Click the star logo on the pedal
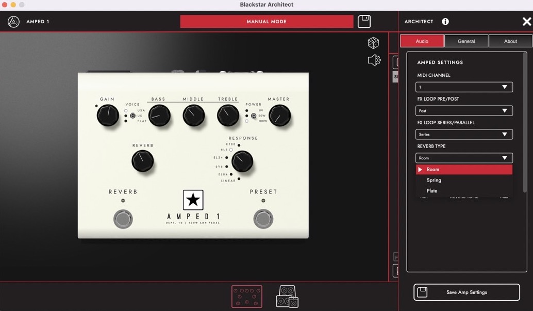533x311 pixels. pyautogui.click(x=193, y=200)
